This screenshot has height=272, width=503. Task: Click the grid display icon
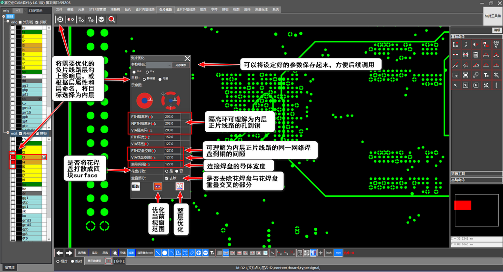pyautogui.click(x=219, y=253)
